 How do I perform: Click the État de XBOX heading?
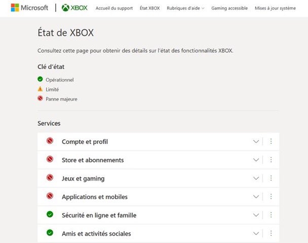click(x=66, y=32)
